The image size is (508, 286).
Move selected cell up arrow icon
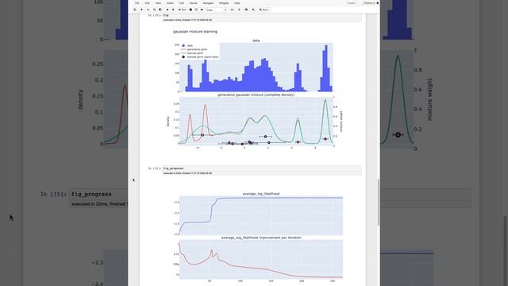(167, 10)
